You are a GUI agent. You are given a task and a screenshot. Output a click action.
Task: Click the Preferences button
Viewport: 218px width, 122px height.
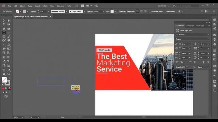pos(170,12)
